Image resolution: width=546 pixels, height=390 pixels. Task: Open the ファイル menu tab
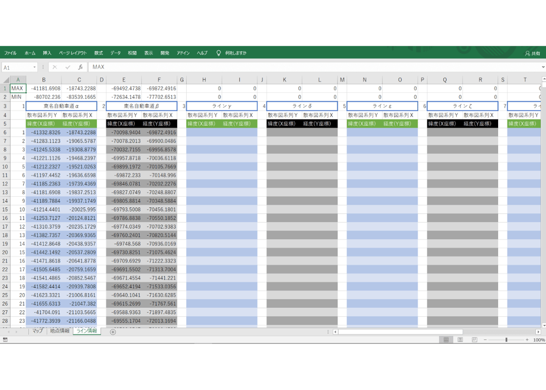(11, 53)
